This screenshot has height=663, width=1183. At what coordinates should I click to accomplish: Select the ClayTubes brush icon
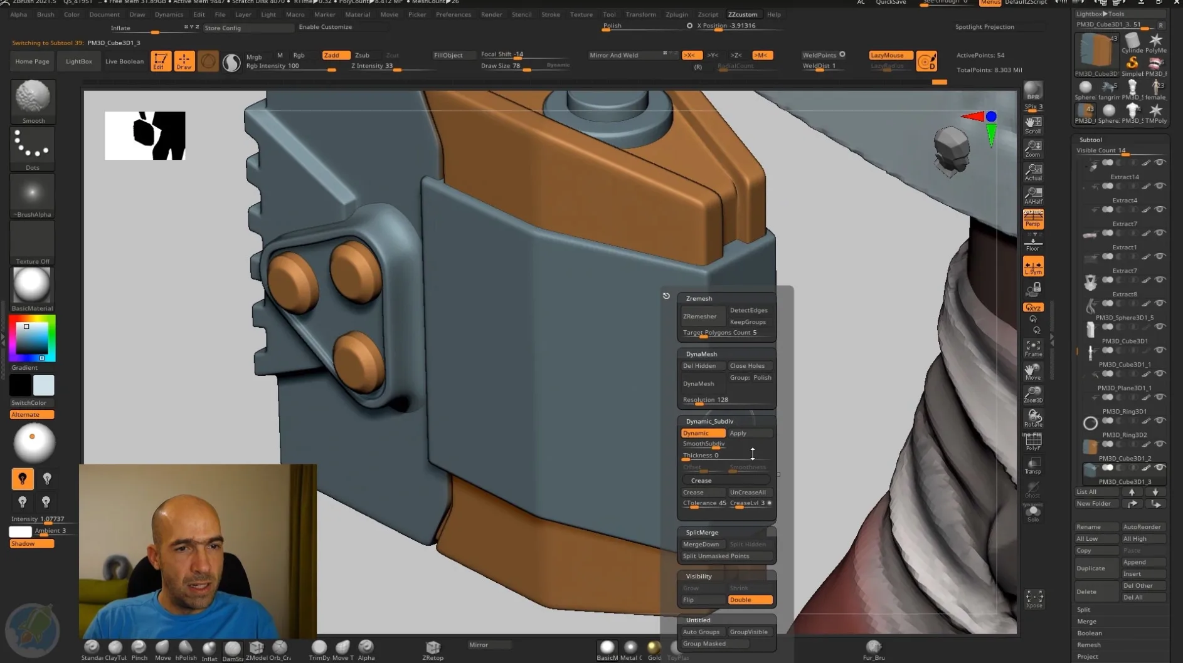115,650
